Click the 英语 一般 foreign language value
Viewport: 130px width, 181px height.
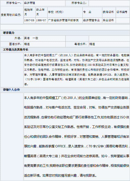point(31,38)
